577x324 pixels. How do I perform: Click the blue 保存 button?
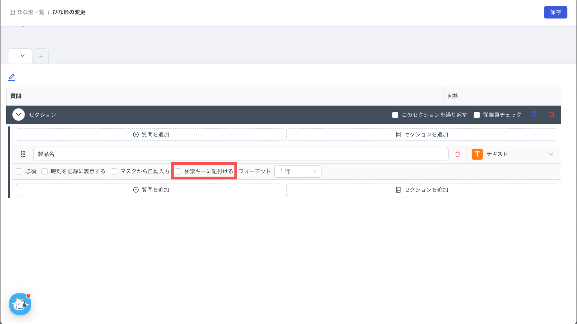(x=555, y=12)
